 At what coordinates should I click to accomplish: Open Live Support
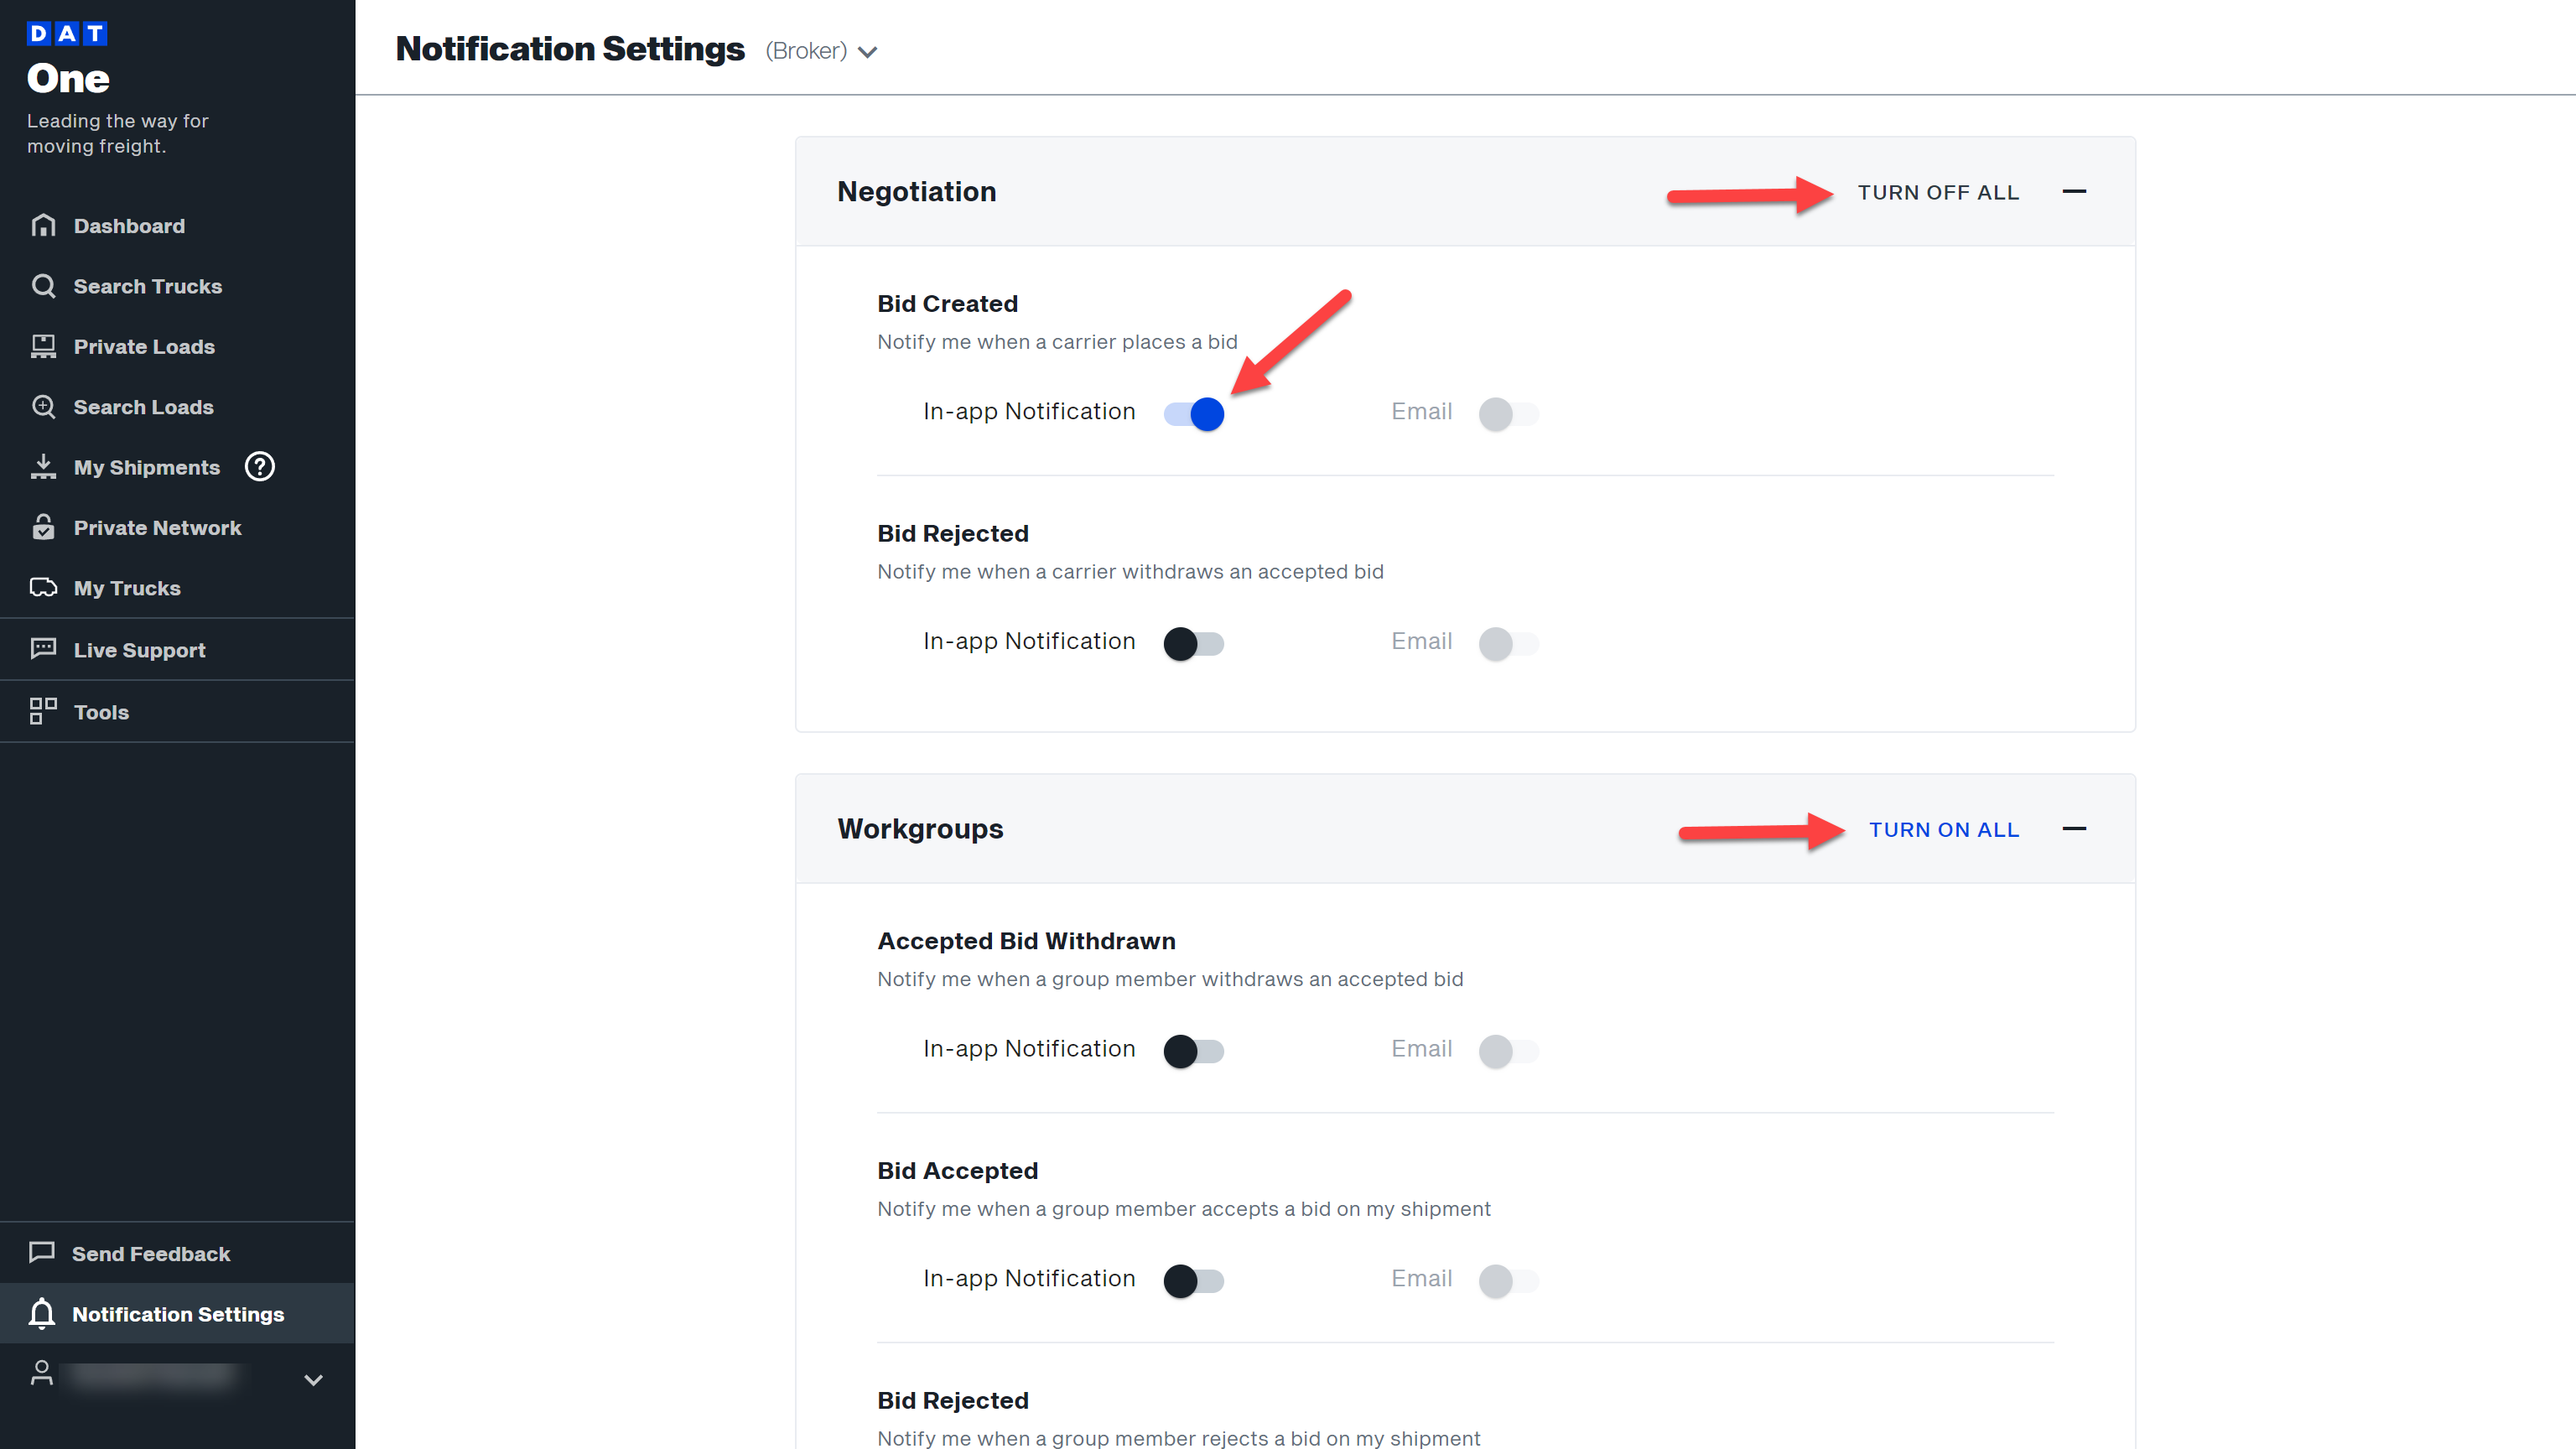[139, 649]
